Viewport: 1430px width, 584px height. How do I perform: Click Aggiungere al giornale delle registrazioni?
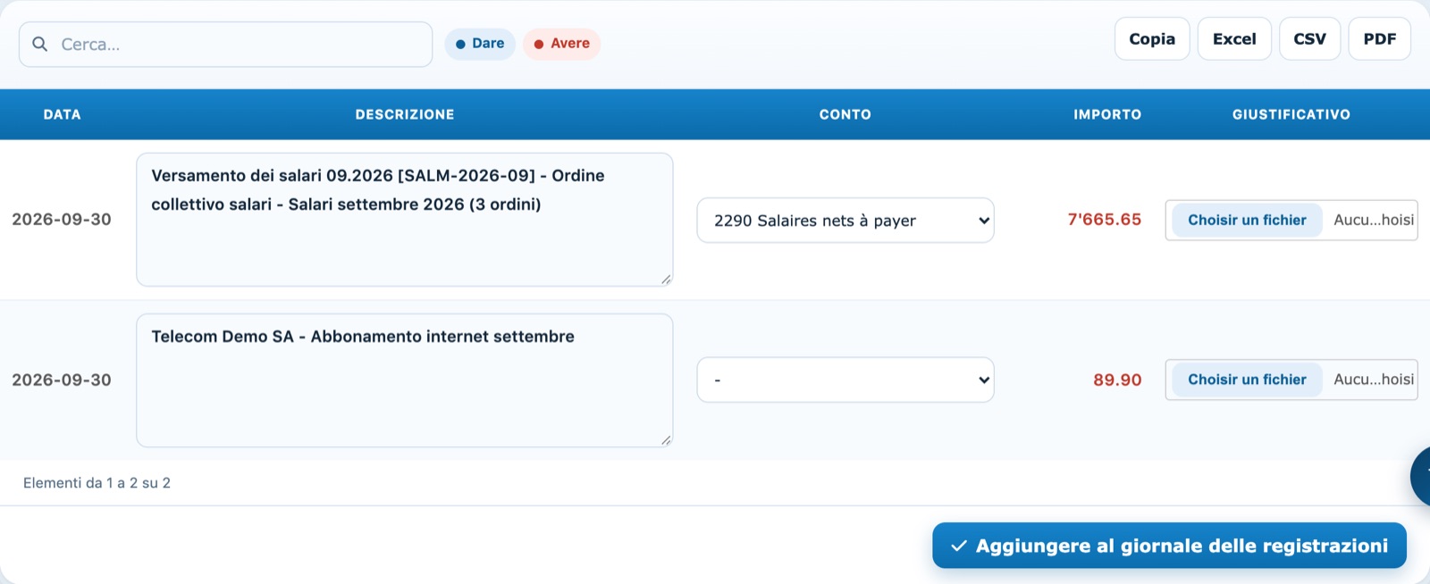(x=1169, y=546)
